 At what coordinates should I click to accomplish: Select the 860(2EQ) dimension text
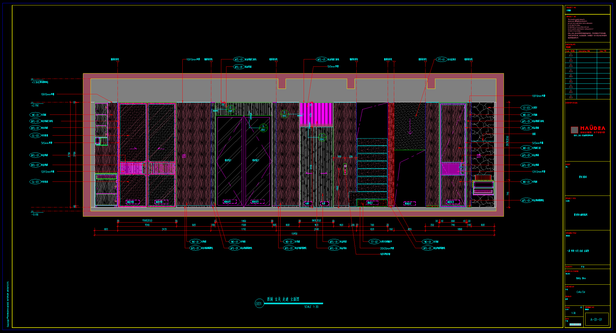316,221
